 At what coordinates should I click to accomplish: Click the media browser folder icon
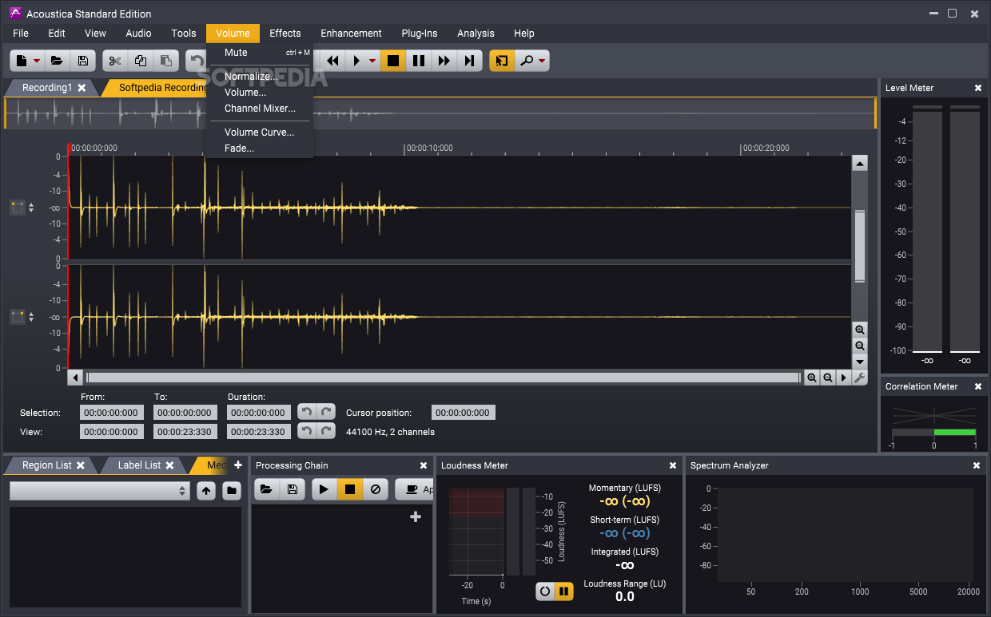click(232, 491)
